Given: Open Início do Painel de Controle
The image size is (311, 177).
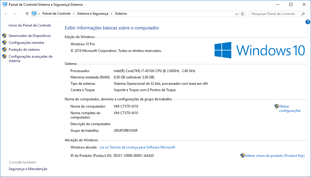Looking at the screenshot, I should click(x=30, y=25).
